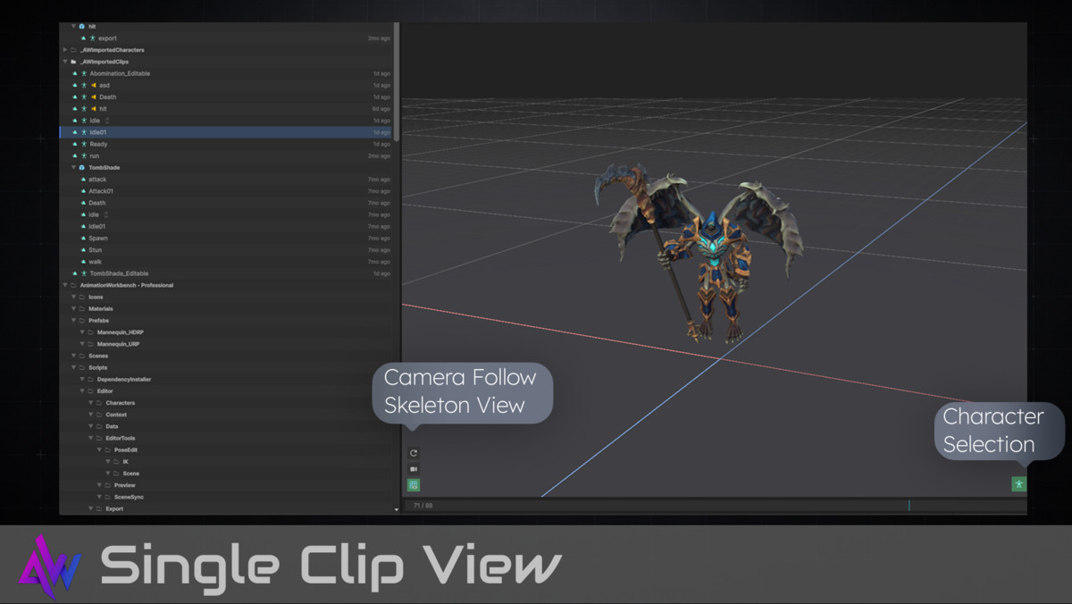
Task: Click the 71 / 88 frame counter
Action: [x=423, y=506]
